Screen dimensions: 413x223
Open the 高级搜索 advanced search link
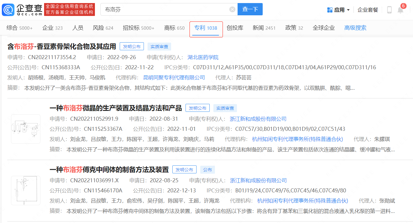pyautogui.click(x=355, y=28)
